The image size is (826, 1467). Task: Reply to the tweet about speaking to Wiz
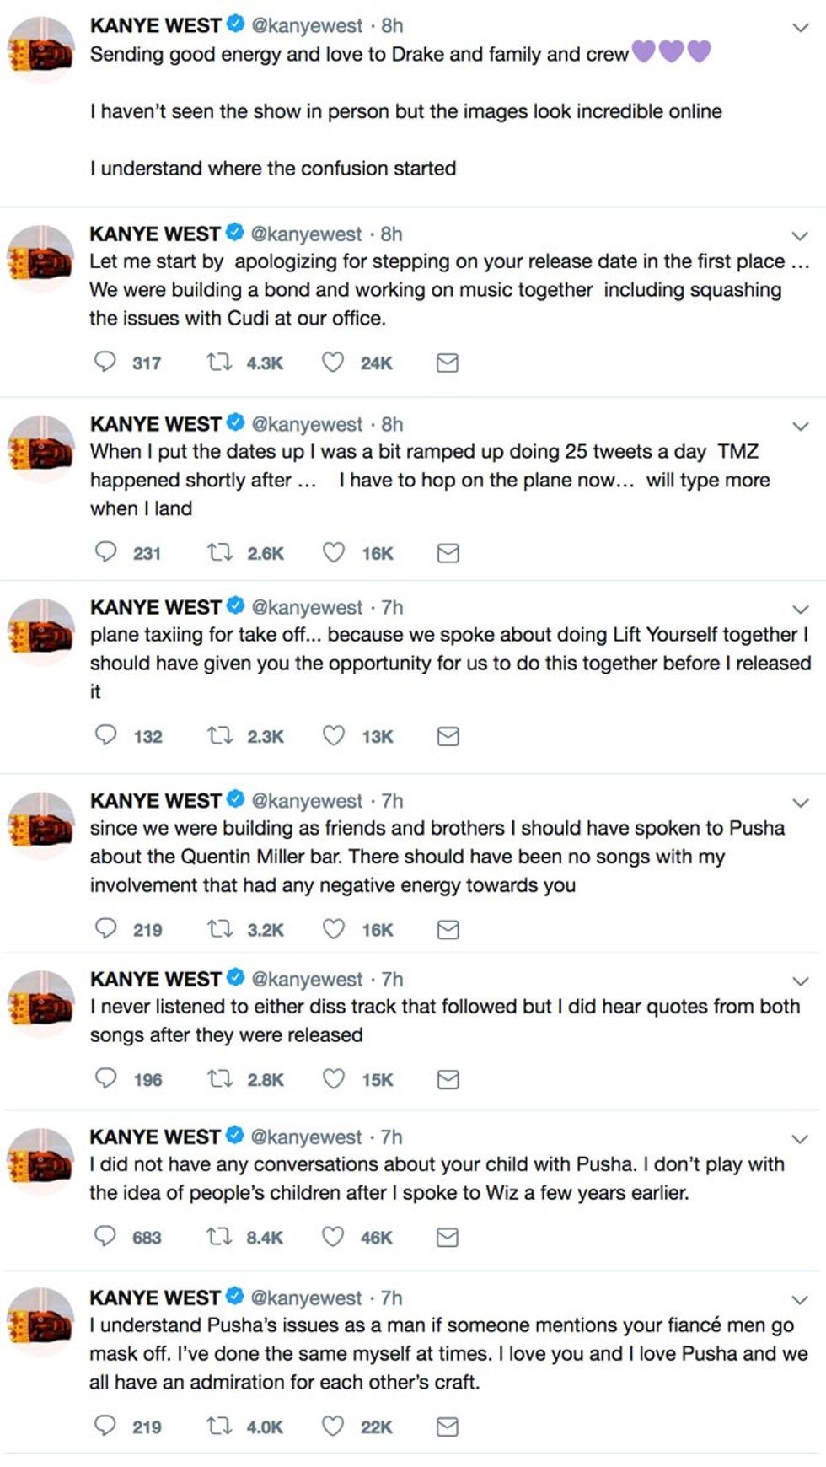tap(105, 1237)
